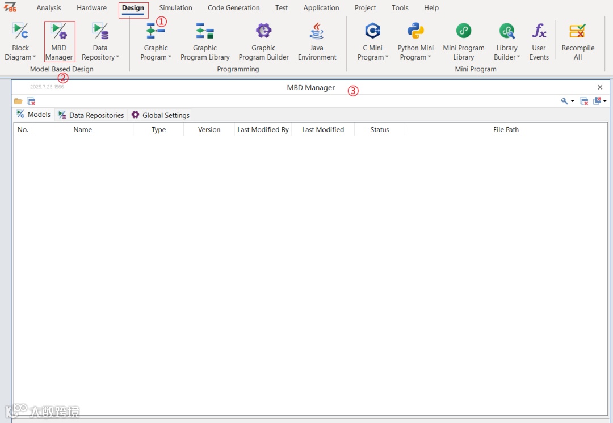Viewport: 613px width, 423px height.
Task: Open the Mini Program Library
Action: [x=464, y=41]
